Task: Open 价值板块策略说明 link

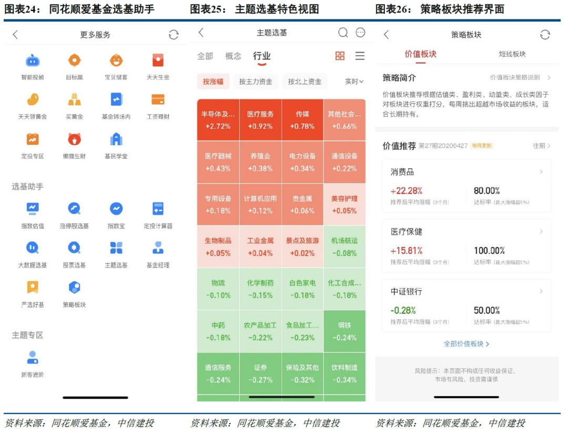Action: (x=520, y=77)
